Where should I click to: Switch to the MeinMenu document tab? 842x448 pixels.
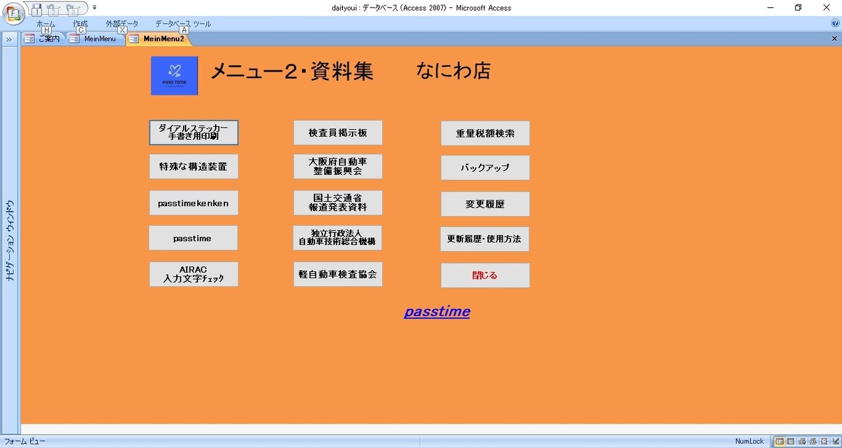[95, 39]
